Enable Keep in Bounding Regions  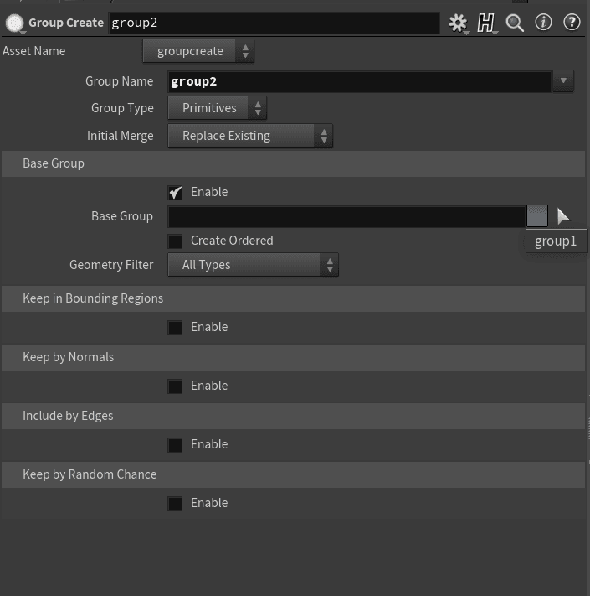click(x=175, y=328)
